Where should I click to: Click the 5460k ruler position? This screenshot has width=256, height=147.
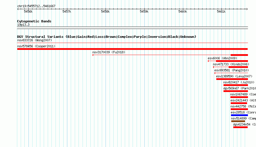(x=183, y=11)
